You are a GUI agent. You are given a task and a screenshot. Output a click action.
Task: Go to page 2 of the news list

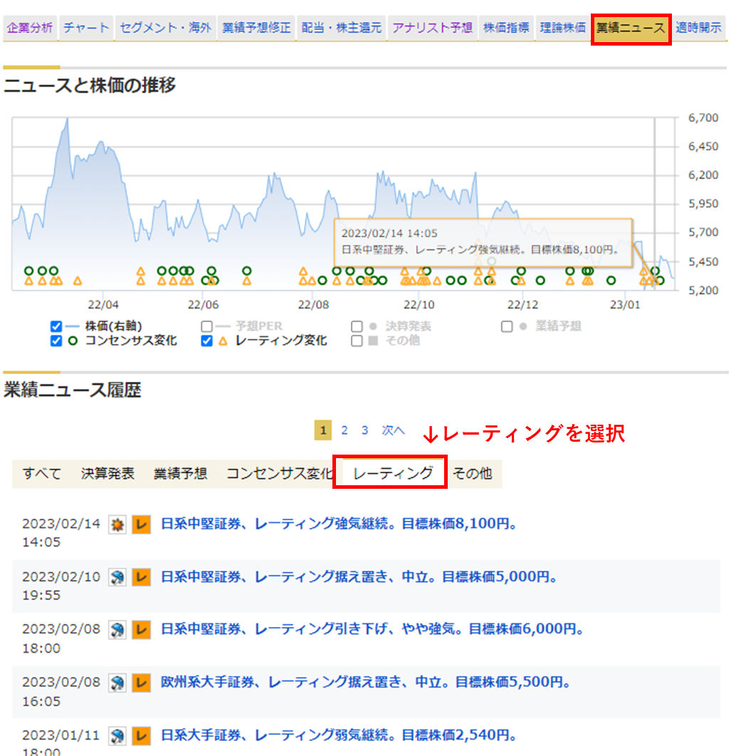345,430
